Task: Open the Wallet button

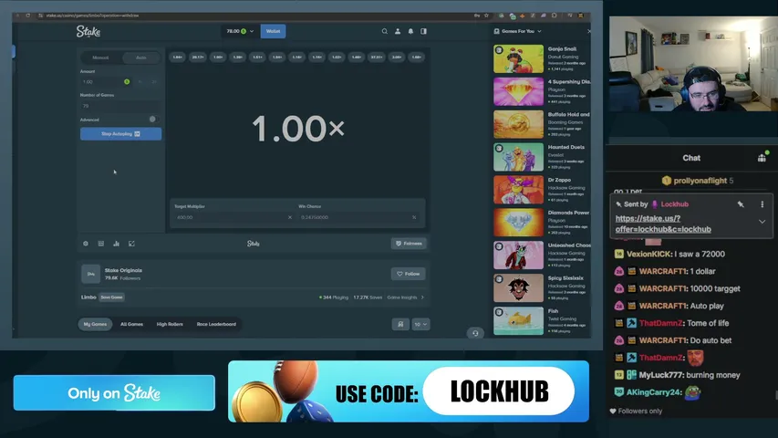Action: (x=273, y=31)
